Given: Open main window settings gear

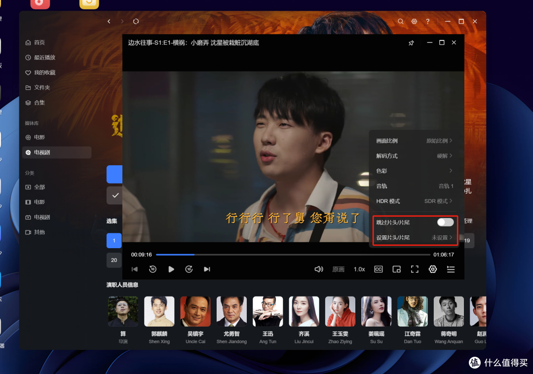Looking at the screenshot, I should [x=414, y=21].
